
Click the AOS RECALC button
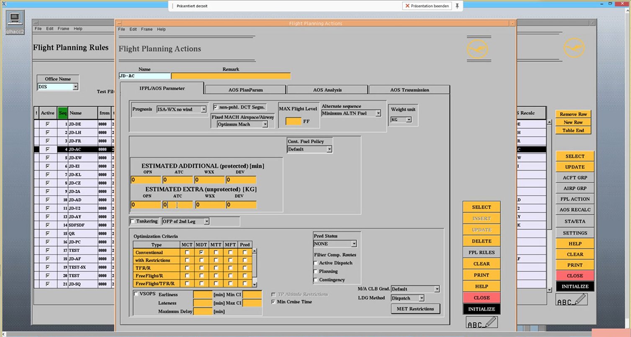[x=575, y=210]
